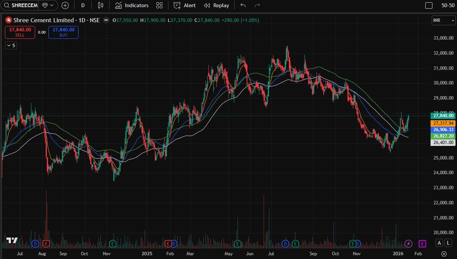
Task: Click the blue D dividend marker after Jul 2025
Action: pos(286,244)
